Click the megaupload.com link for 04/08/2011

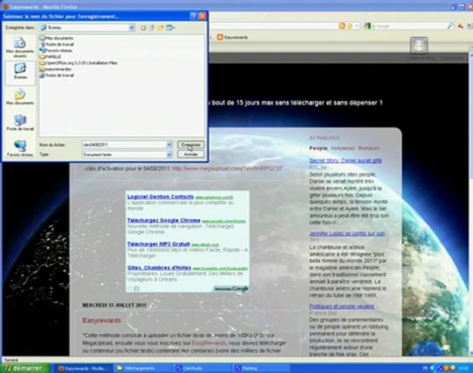coord(227,168)
